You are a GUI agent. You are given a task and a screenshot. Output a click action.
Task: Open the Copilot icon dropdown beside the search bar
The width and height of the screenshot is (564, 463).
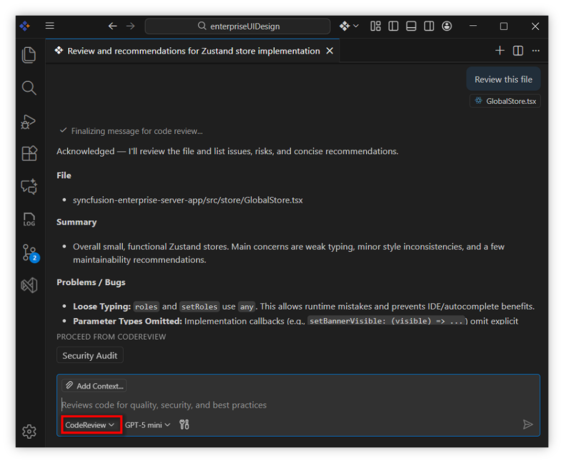point(349,26)
